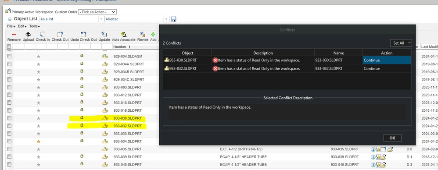Click the info icon in 933-035.SLDPRT row
Image resolution: width=438 pixels, height=170 pixels.
point(373,149)
